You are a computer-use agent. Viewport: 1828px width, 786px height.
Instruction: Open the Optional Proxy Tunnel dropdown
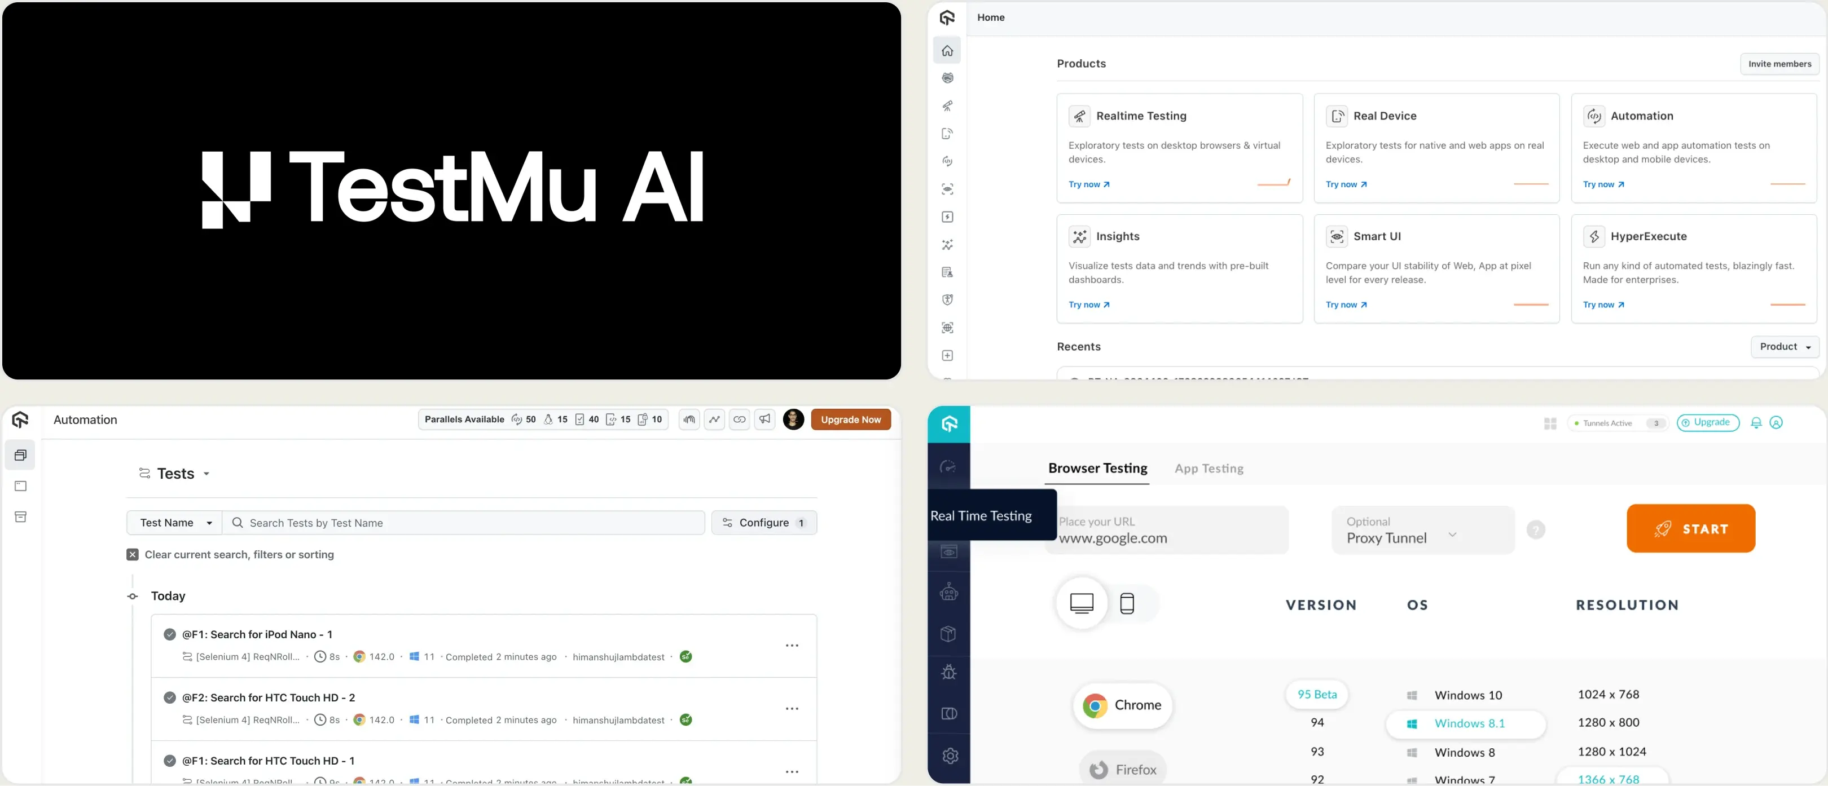(1423, 530)
